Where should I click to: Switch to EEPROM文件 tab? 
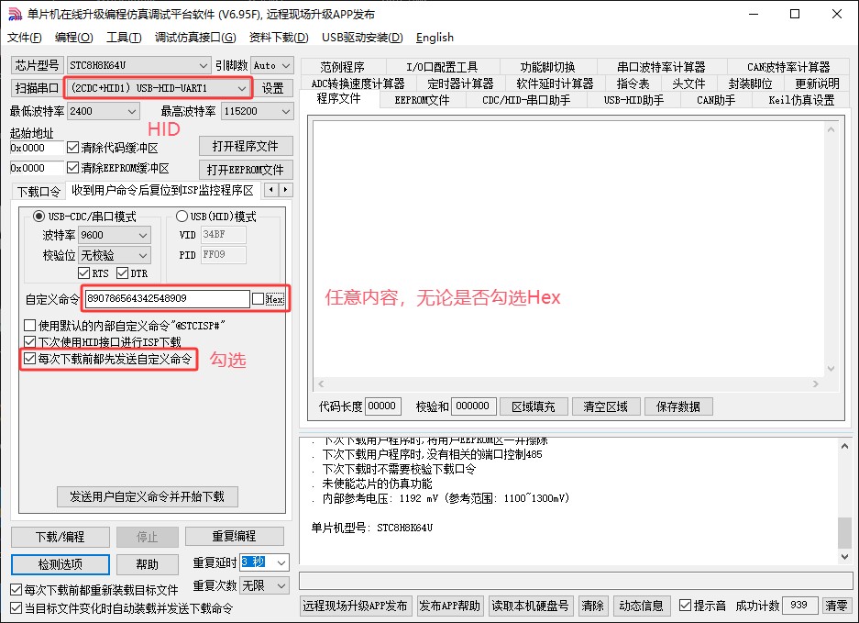tap(422, 100)
